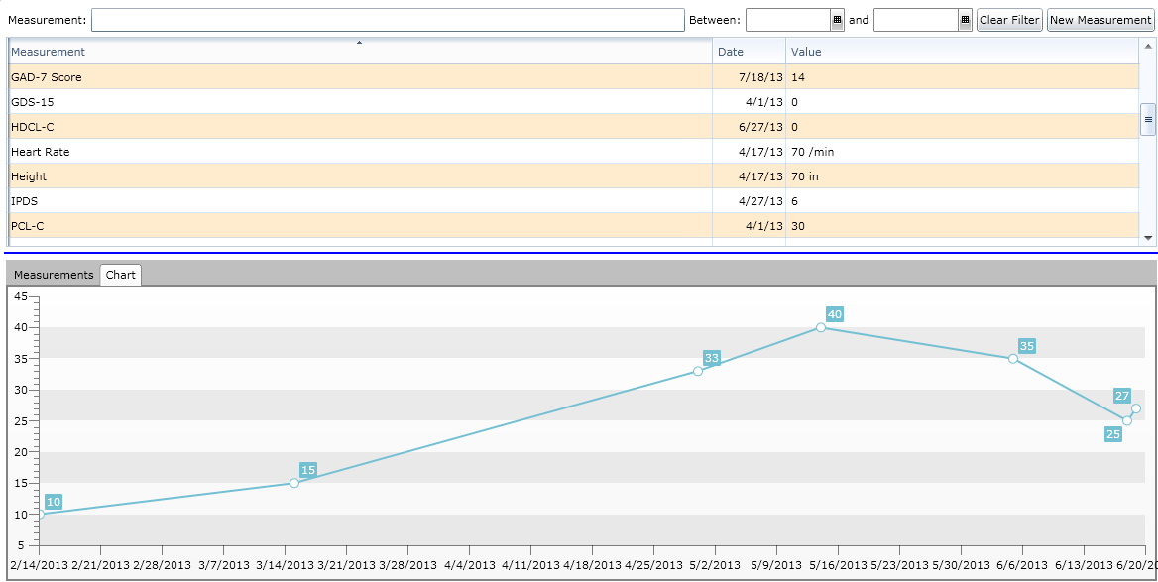Select the IPDS row
This screenshot has width=1158, height=582.
[x=574, y=201]
